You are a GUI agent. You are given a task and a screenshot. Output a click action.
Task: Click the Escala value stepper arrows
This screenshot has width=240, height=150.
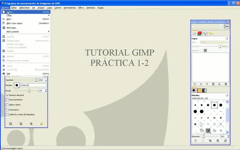(46, 91)
